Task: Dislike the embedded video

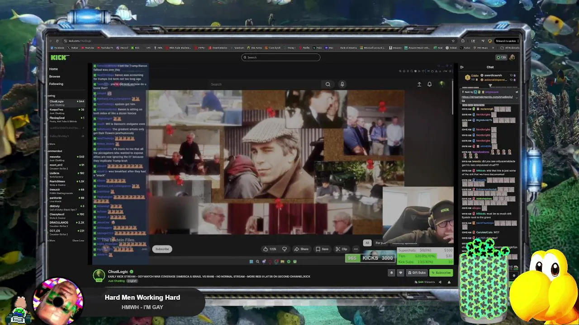Action: (x=285, y=249)
